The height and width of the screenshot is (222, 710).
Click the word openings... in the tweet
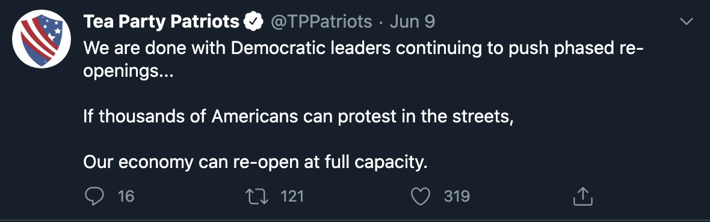click(128, 72)
